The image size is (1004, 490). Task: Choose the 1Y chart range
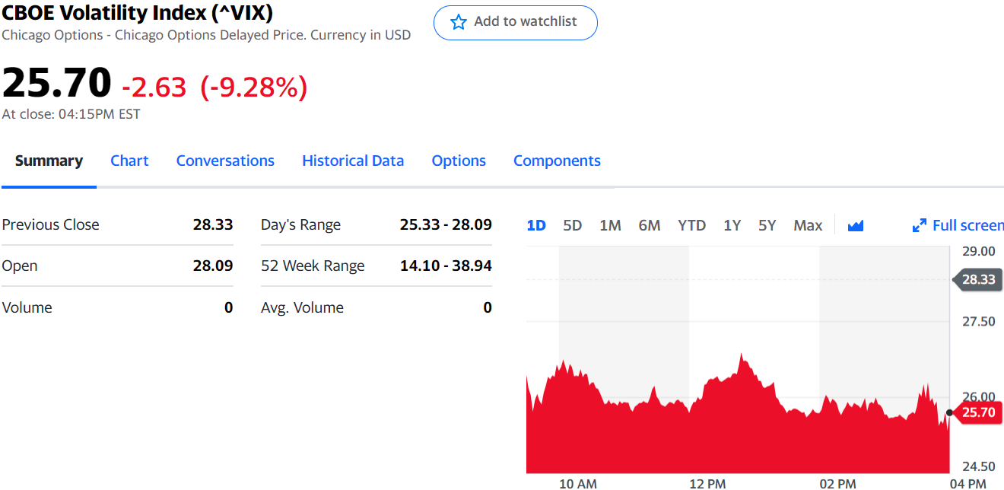point(732,225)
